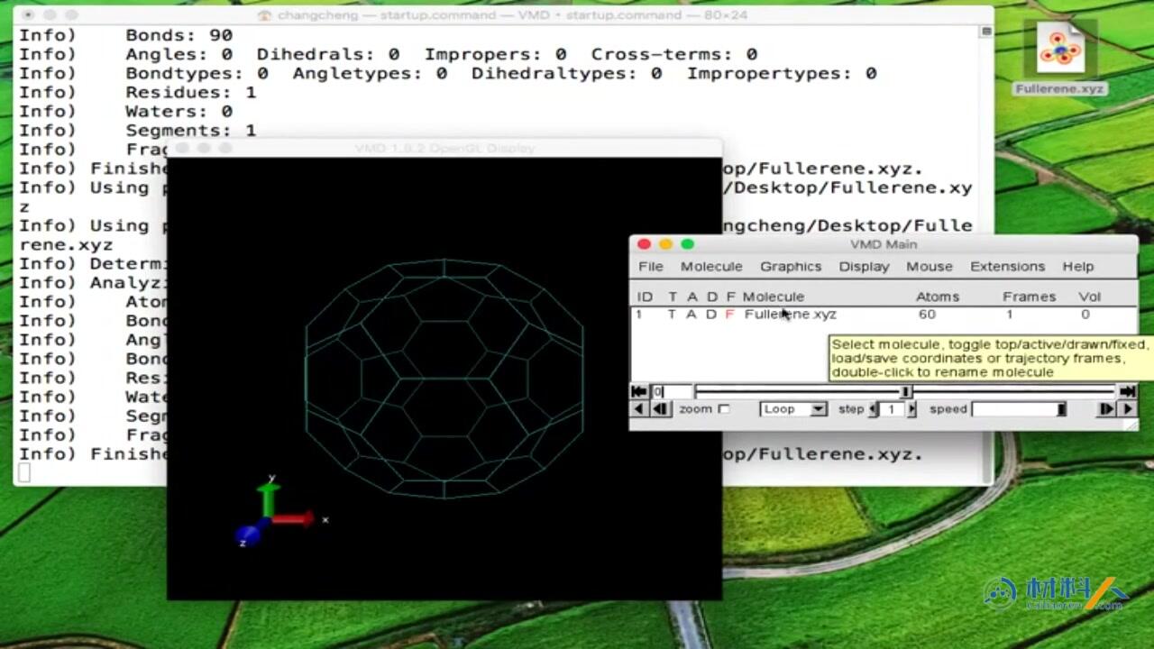Click the ID value 1 of Fullerene.xyz
Image resolution: width=1154 pixels, height=649 pixels.
point(639,315)
